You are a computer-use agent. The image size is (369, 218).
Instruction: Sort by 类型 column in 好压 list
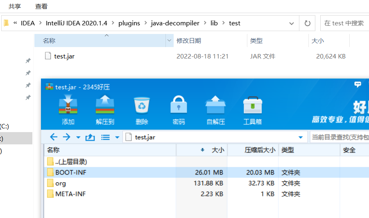point(309,150)
